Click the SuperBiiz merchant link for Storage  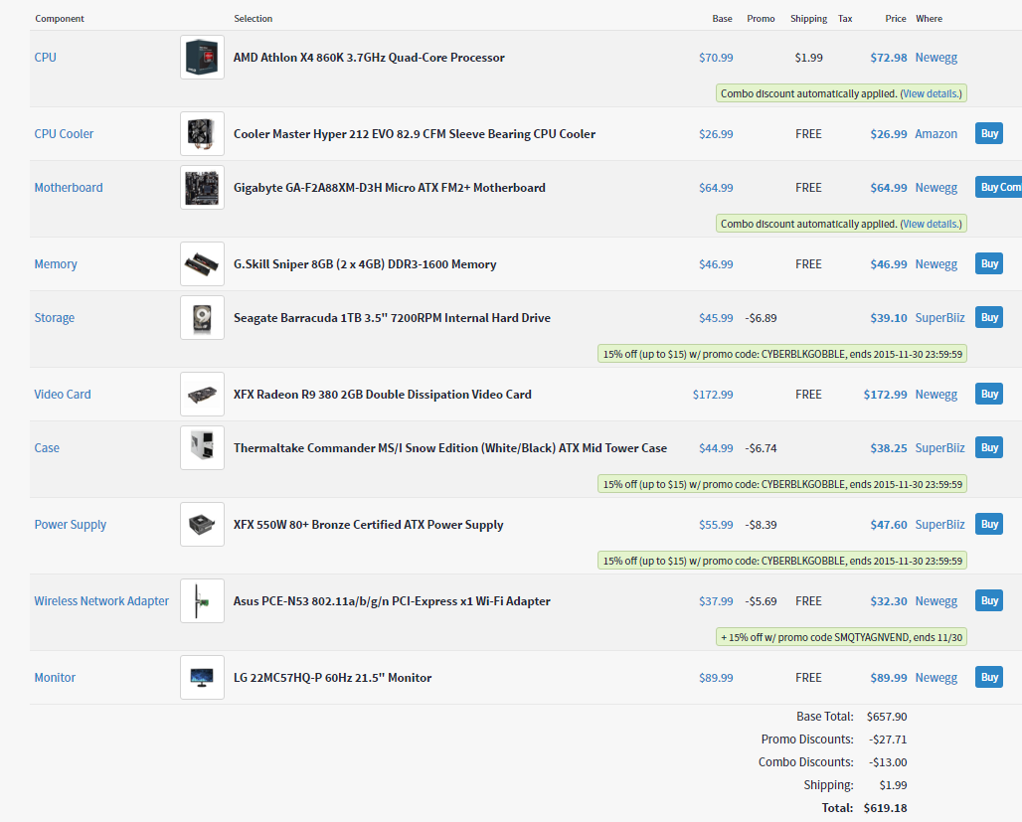click(939, 317)
